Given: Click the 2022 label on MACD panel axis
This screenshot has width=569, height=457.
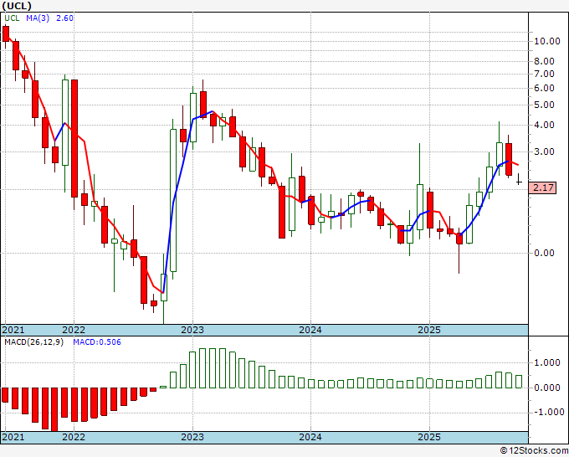Looking at the screenshot, I should click(74, 437).
